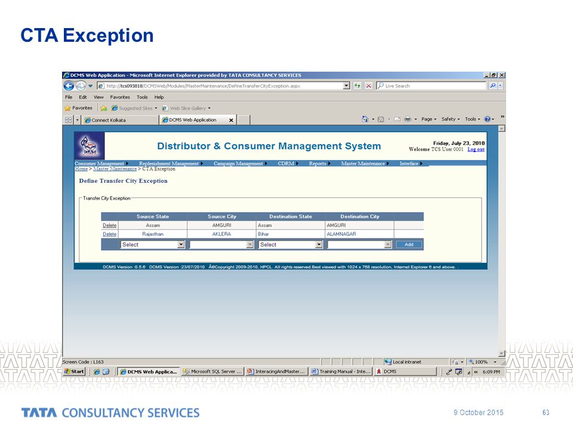This screenshot has height=430, width=573.
Task: Open the File menu
Action: 69,97
